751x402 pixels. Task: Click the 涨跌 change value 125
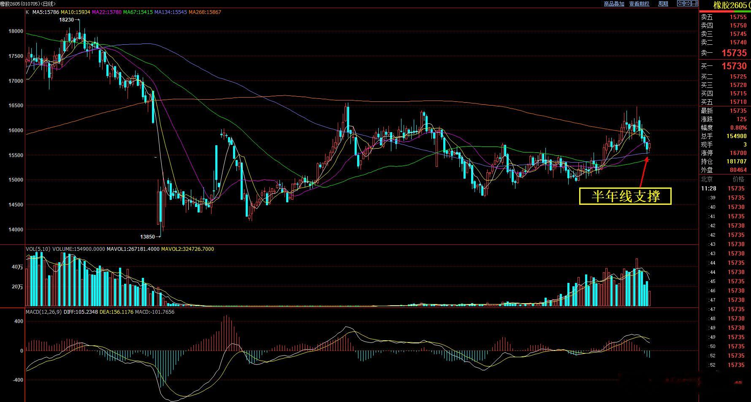[x=741, y=119]
